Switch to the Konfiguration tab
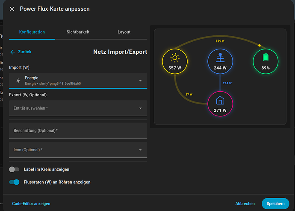Screen dimensions: 295x211 32,32
